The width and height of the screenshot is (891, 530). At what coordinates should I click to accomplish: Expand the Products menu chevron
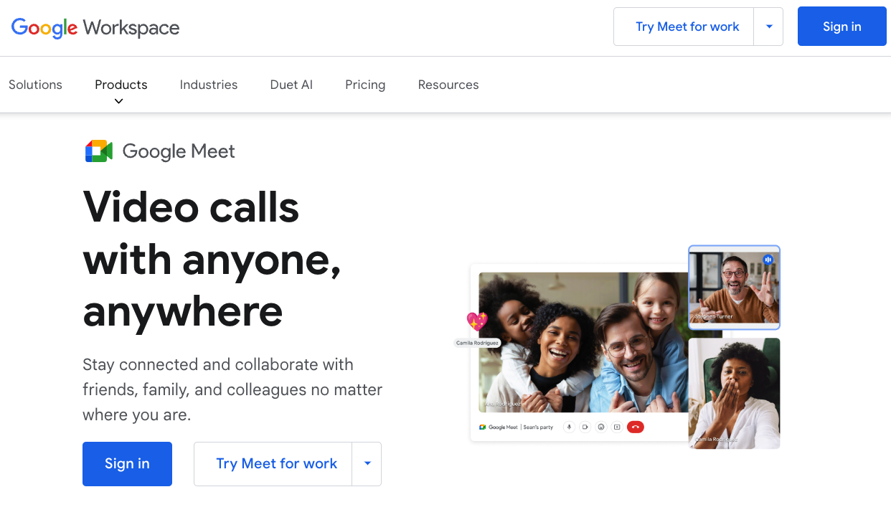[x=119, y=101]
